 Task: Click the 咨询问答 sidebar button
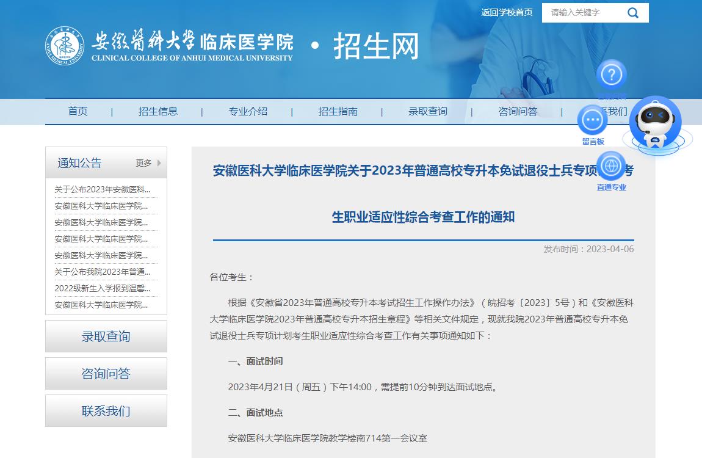tap(106, 373)
